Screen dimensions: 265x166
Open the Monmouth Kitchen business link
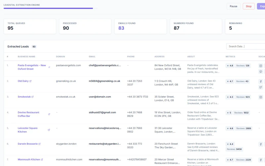coord(29,160)
